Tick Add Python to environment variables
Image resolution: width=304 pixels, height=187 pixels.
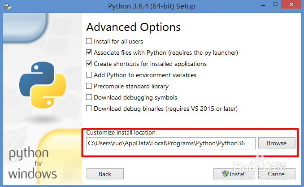pyautogui.click(x=89, y=75)
